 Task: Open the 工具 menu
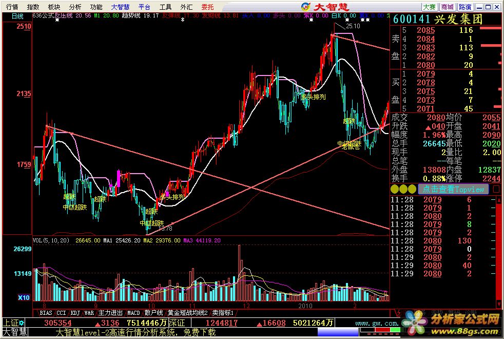point(166,7)
